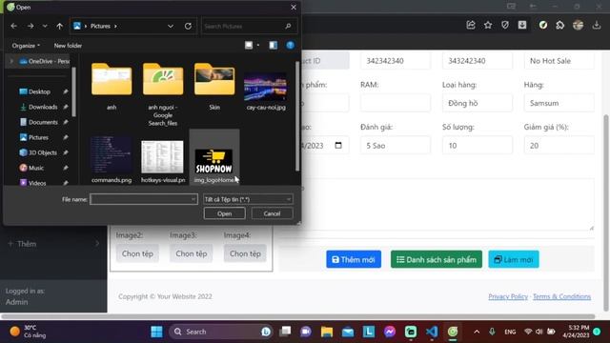Open browser extensions puzzle icon
Screen dimensions: 610x343
559,25
